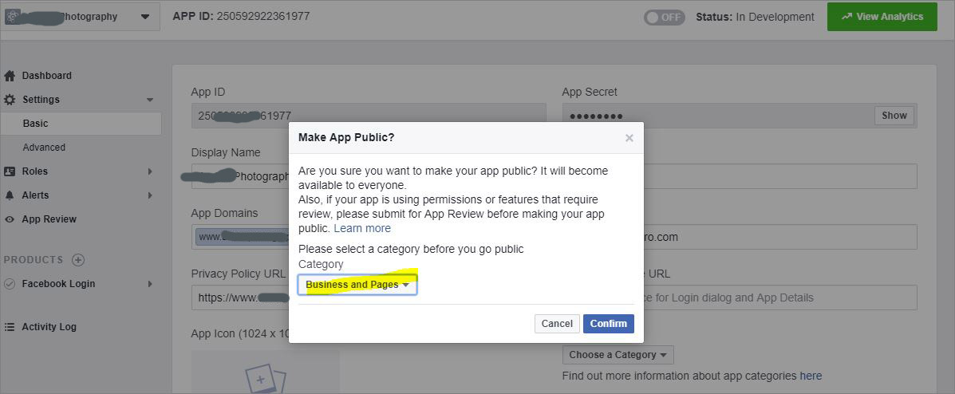Screen dimensions: 955x394
Task: Confirm making the app public
Action: click(609, 324)
